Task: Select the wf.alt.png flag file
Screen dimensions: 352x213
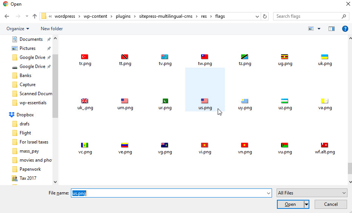Action: click(x=325, y=148)
